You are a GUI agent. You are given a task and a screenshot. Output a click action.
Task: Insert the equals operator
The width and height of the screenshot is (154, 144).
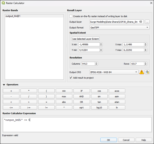click(46, 102)
